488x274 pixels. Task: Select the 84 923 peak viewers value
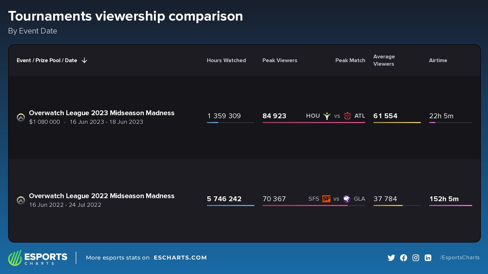[274, 116]
